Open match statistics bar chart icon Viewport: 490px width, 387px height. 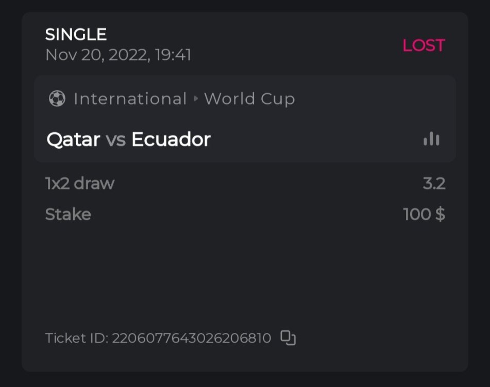tap(431, 139)
